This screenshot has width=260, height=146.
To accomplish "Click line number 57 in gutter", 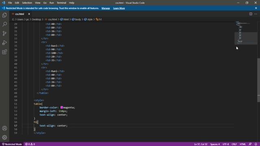I will tap(15, 126).
